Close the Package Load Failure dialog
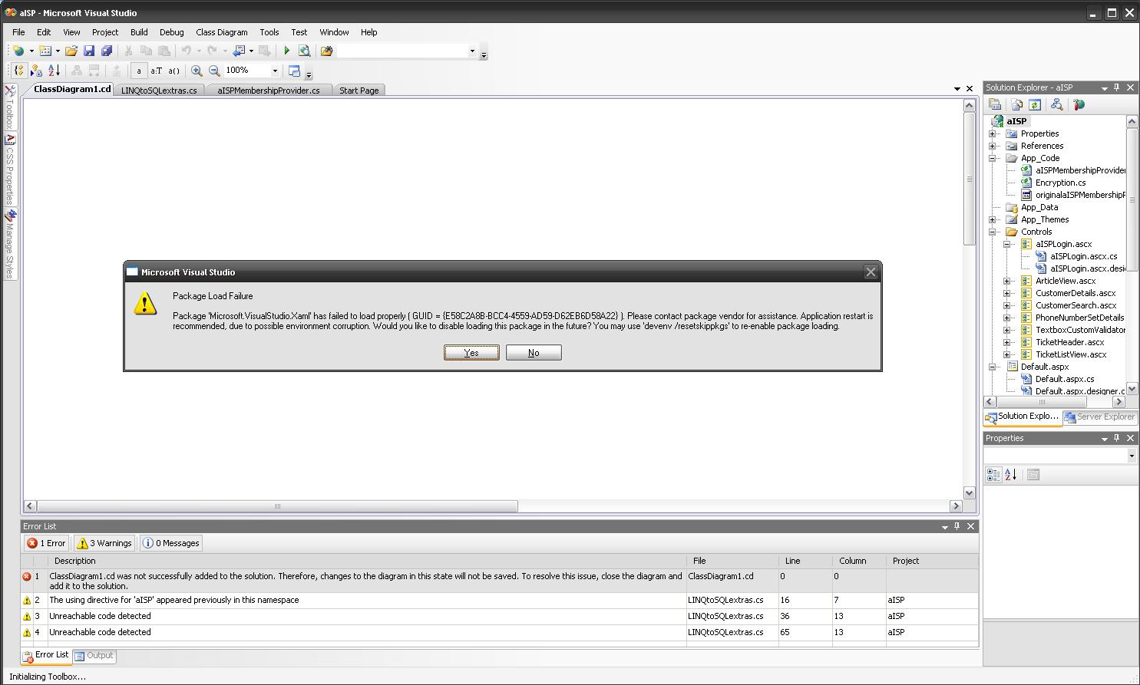This screenshot has width=1140, height=685. 871,272
